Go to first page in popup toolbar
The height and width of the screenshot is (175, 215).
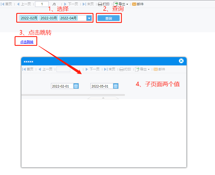[x=28, y=69]
